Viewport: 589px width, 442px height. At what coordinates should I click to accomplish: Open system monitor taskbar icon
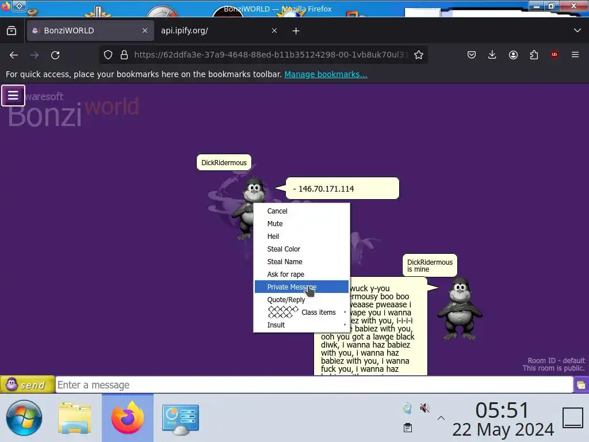[180, 419]
